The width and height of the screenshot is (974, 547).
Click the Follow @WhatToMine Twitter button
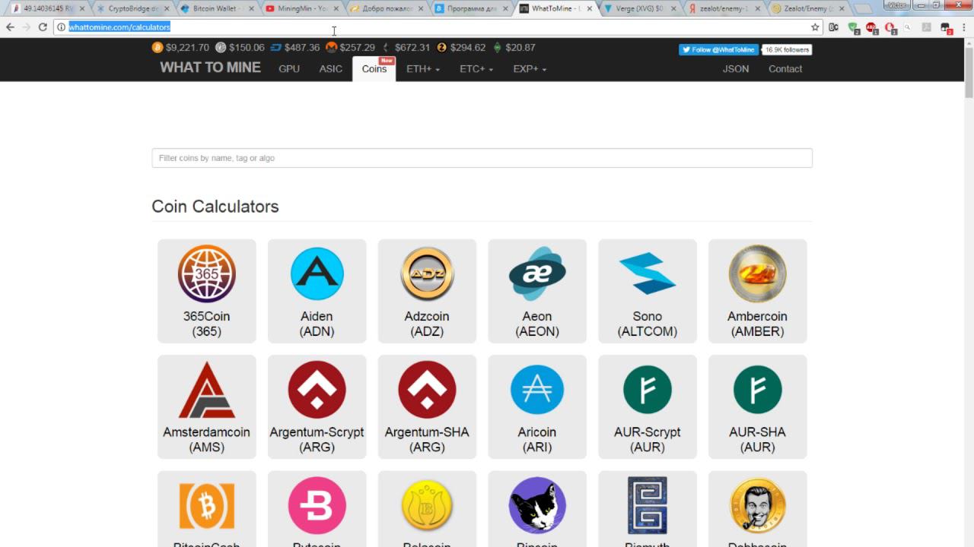[x=719, y=49]
